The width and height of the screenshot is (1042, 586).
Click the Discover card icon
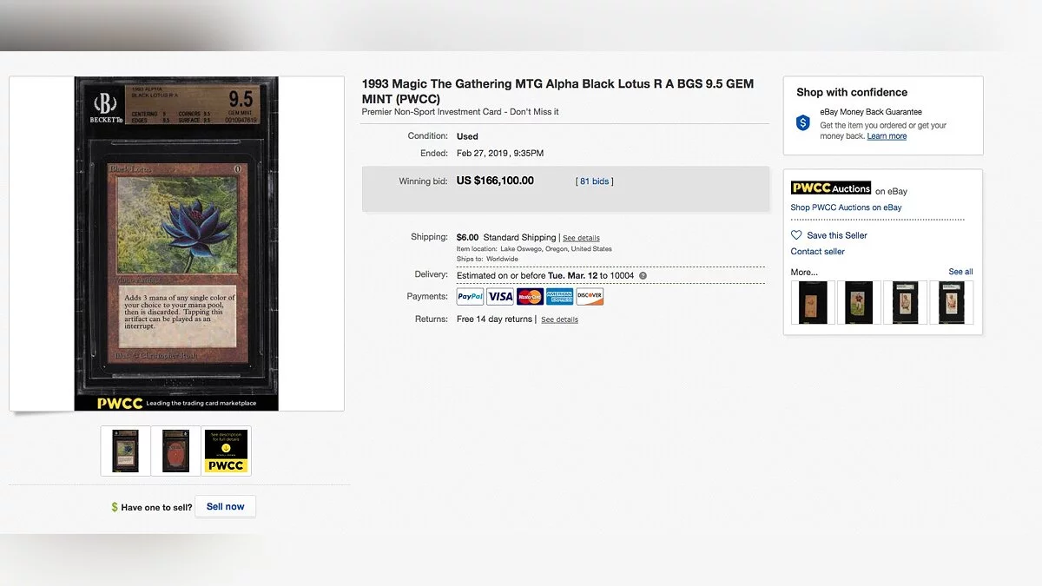pos(590,297)
